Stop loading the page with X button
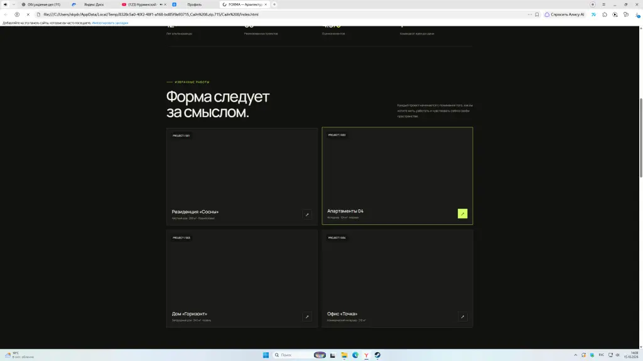Image resolution: width=643 pixels, height=361 pixels. pyautogui.click(x=28, y=14)
